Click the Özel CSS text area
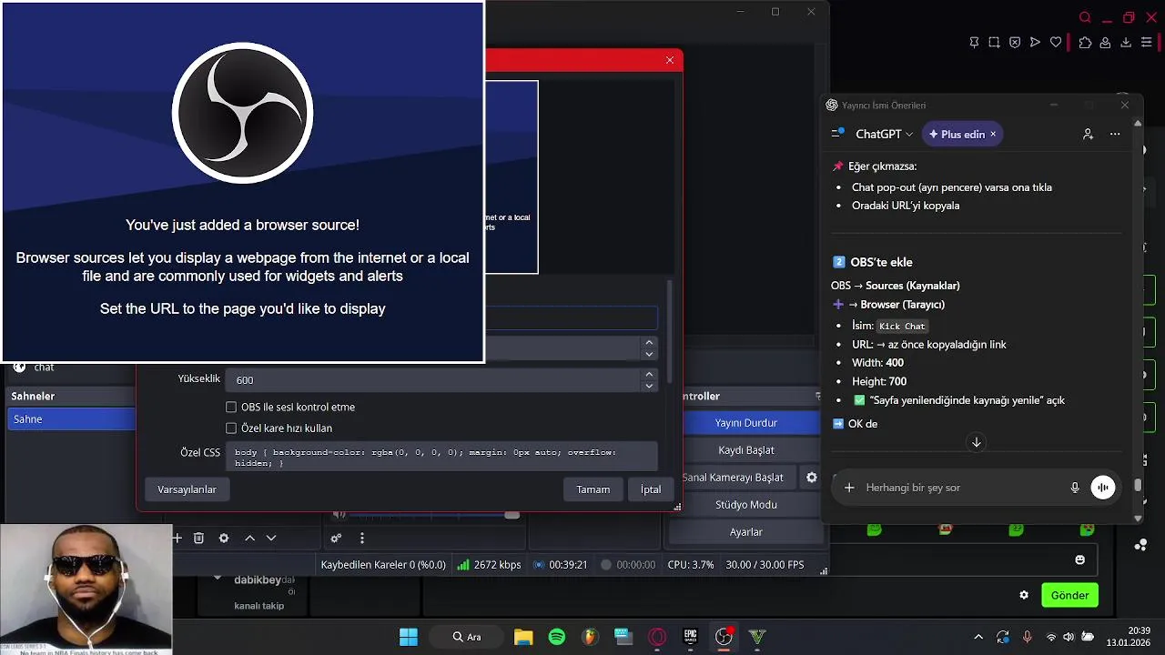This screenshot has height=655, width=1165. [x=441, y=457]
